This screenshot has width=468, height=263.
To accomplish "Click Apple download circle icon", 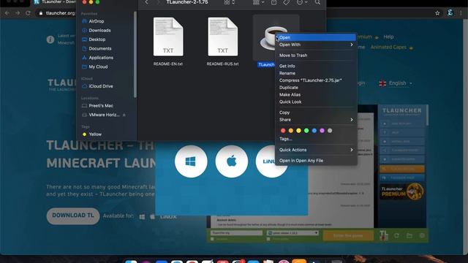I will [x=231, y=161].
